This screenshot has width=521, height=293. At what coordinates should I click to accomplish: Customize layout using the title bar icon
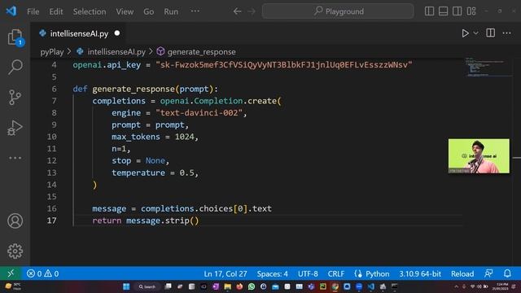[x=471, y=11]
